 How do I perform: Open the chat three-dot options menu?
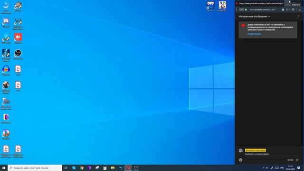click(299, 17)
